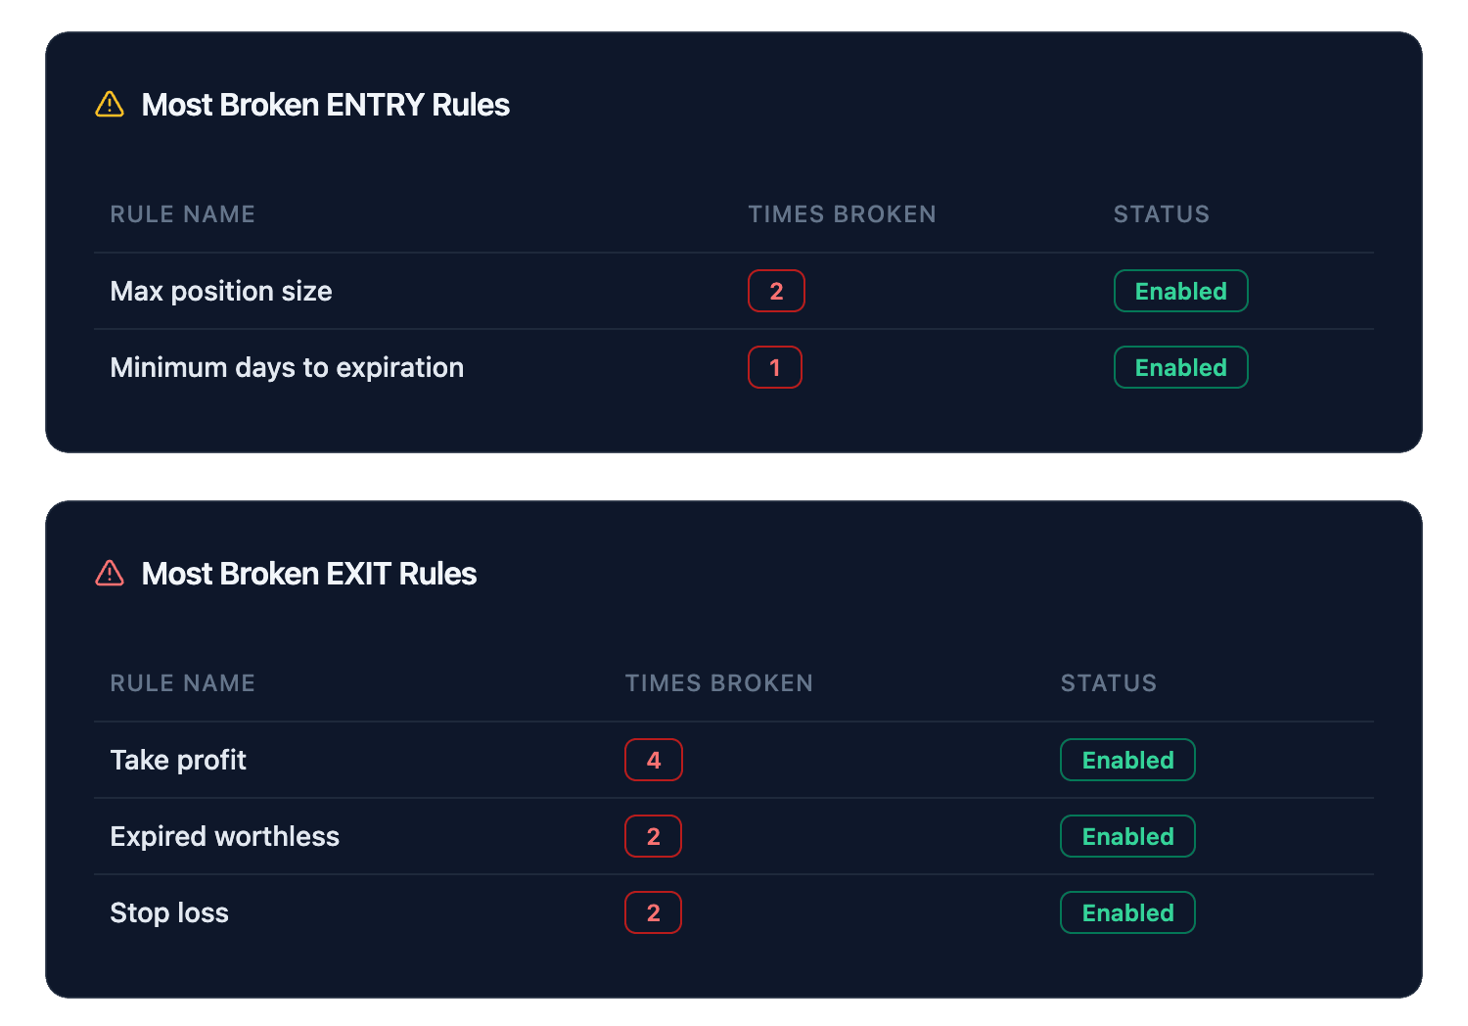
Task: Click the broken count badge for Minimum days to expiration
Action: (x=775, y=367)
